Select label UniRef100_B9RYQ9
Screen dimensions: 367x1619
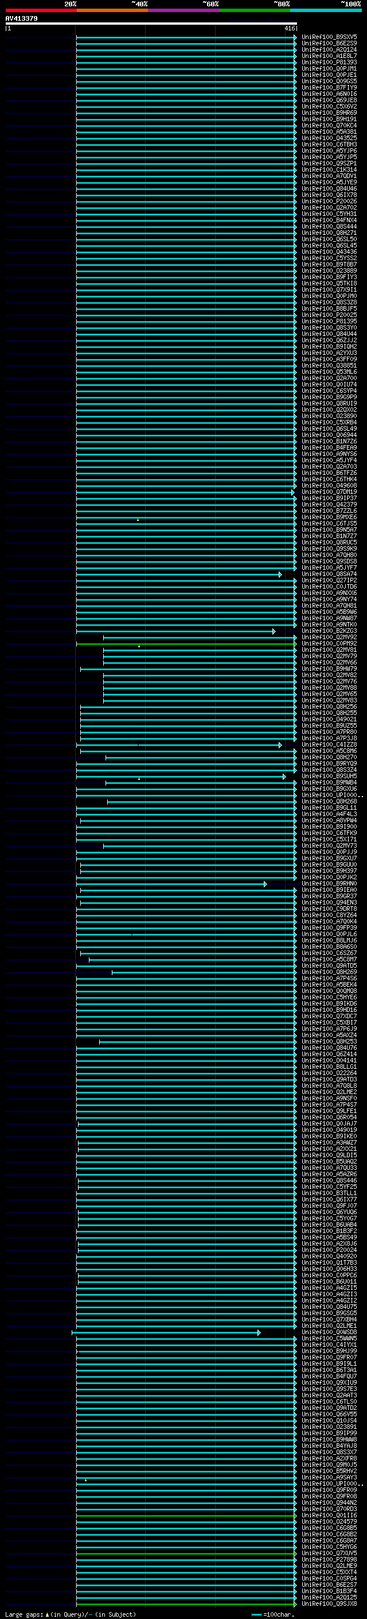pos(329,764)
